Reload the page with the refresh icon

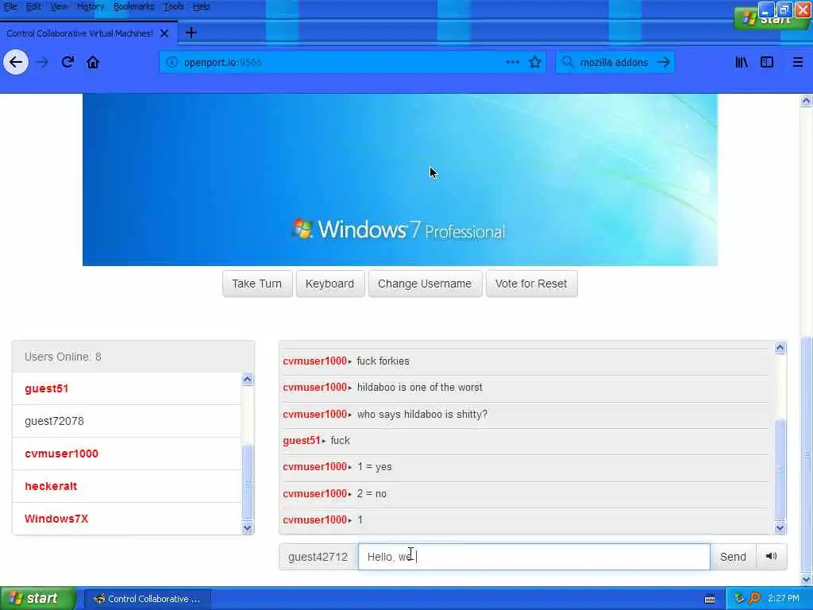click(x=67, y=62)
